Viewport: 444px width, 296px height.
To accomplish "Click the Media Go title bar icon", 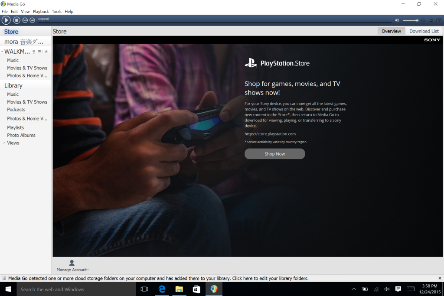I will 3,4.
